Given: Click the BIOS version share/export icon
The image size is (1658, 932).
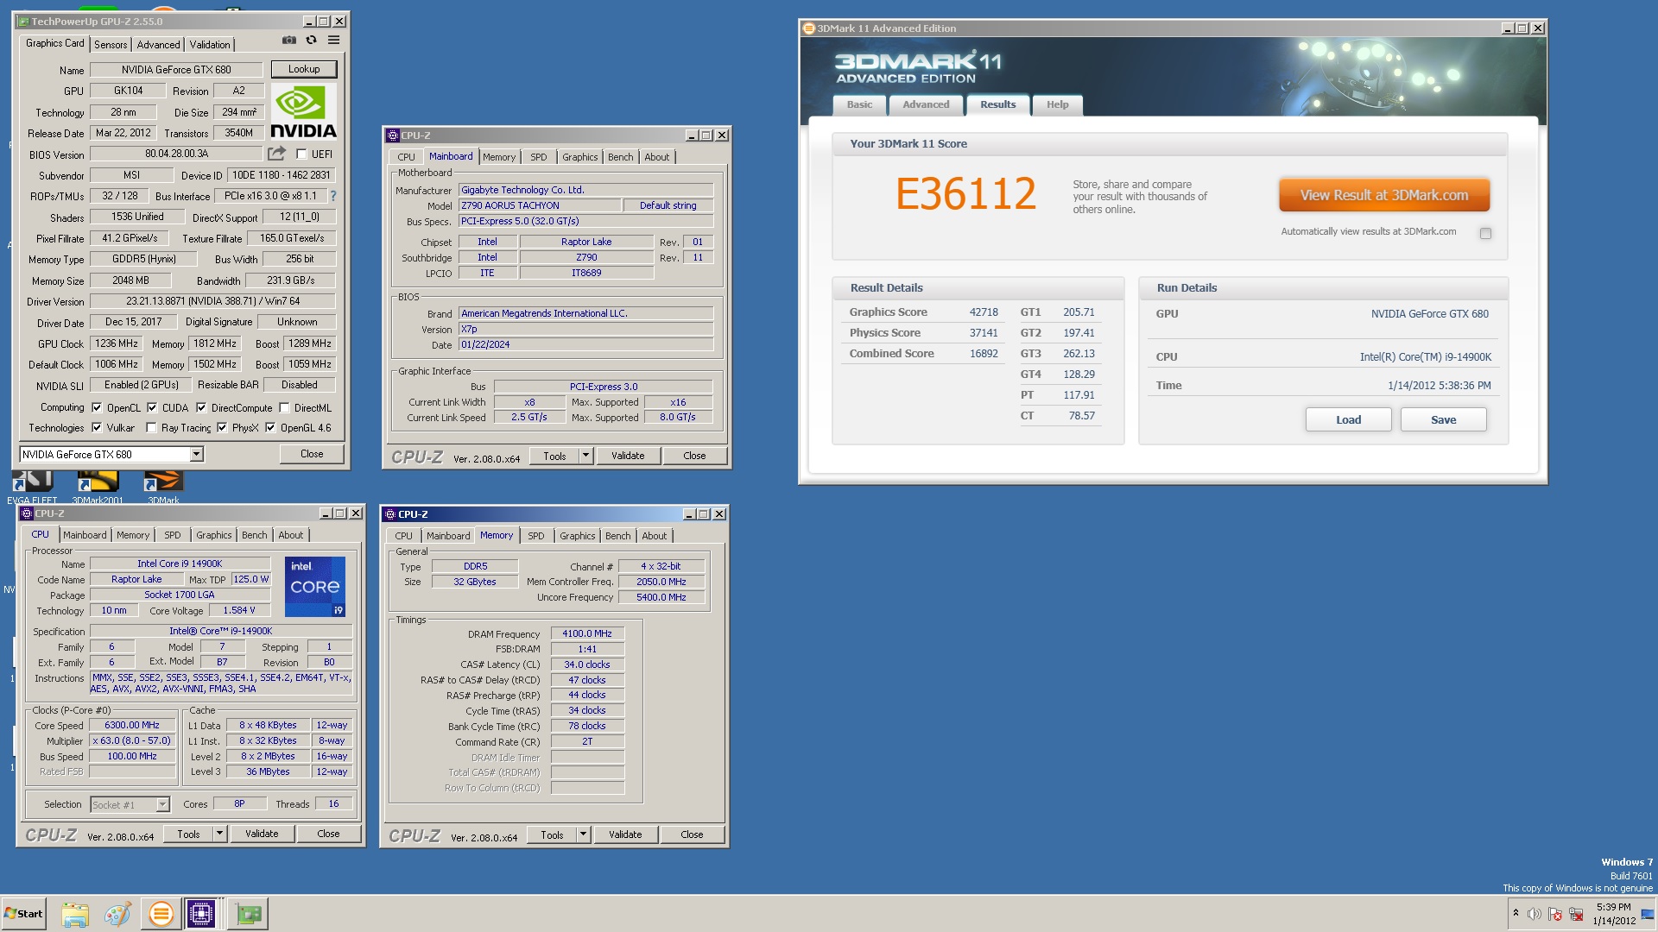Looking at the screenshot, I should click(276, 154).
